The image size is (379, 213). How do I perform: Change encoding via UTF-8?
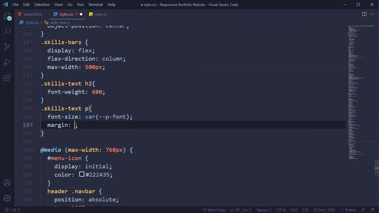click(x=280, y=210)
